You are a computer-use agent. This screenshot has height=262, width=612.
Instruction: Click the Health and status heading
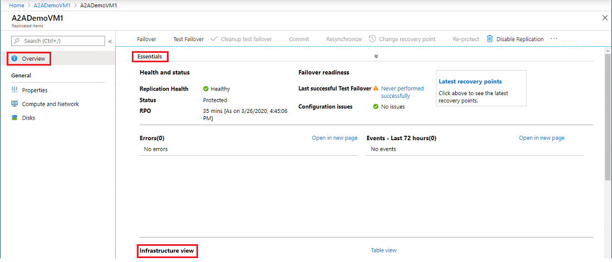click(x=165, y=73)
